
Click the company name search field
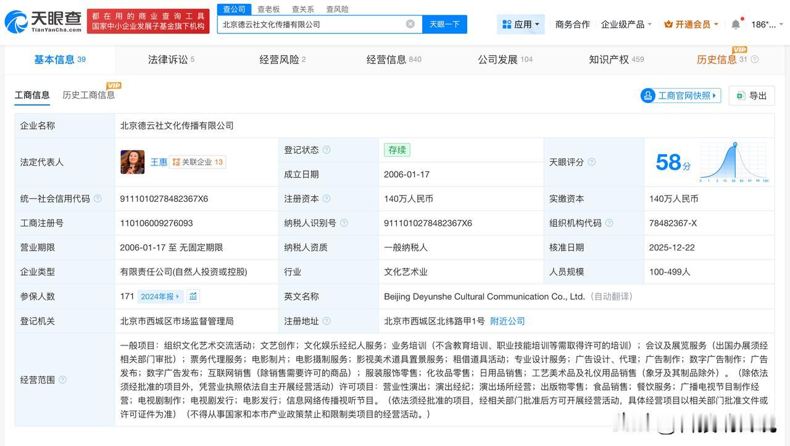tap(309, 24)
